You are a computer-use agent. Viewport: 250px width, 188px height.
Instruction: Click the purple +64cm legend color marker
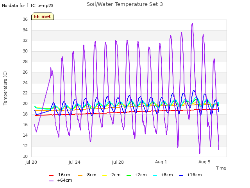(x=51, y=181)
